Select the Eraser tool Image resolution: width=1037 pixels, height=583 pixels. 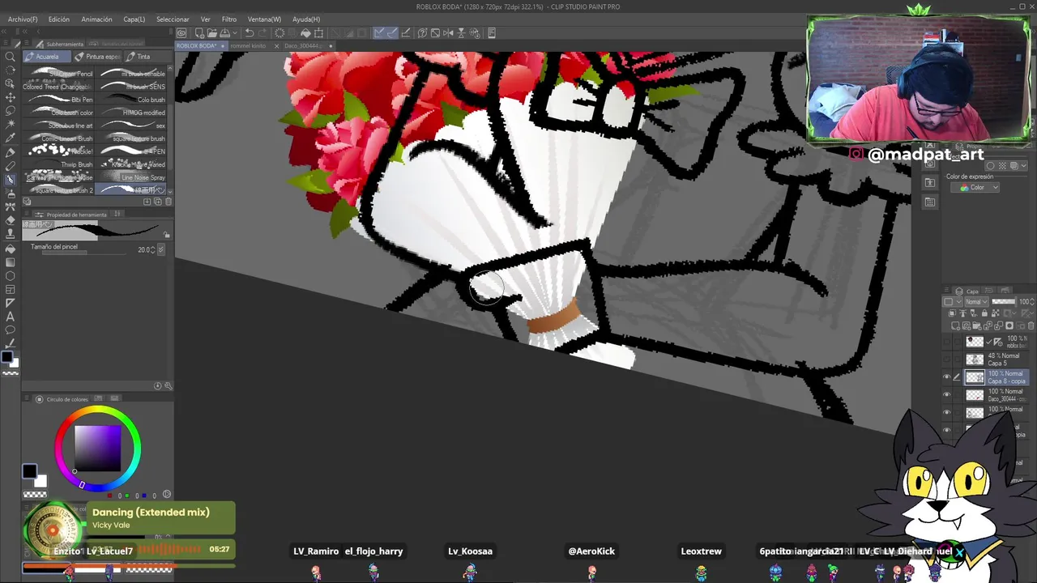pos(11,220)
